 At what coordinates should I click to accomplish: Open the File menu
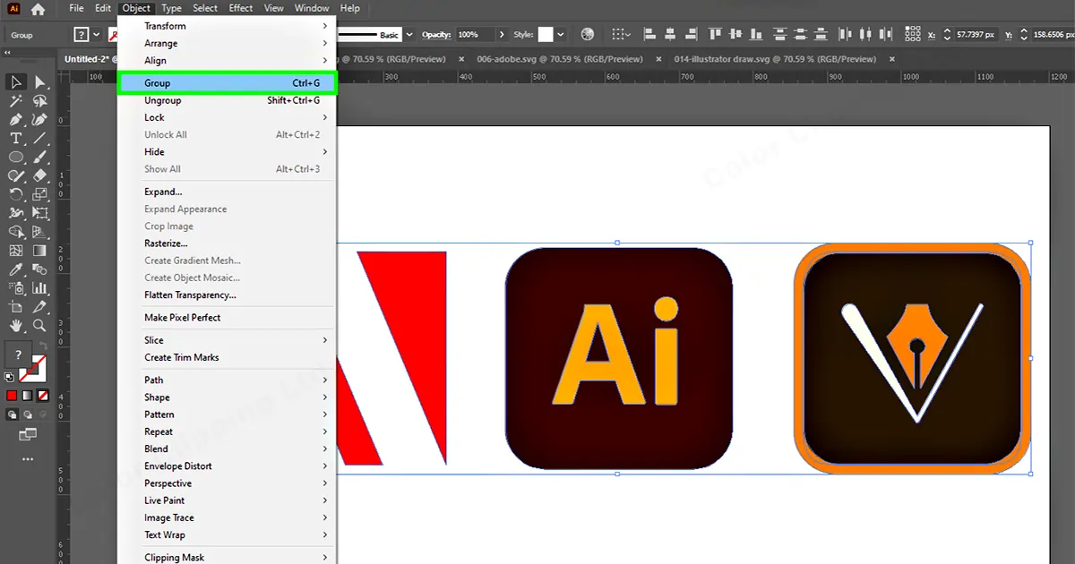tap(76, 8)
